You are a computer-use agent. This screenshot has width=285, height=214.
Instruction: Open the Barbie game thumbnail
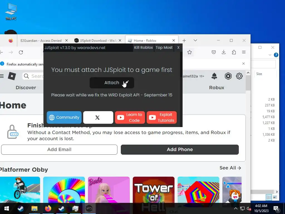[x=109, y=189]
